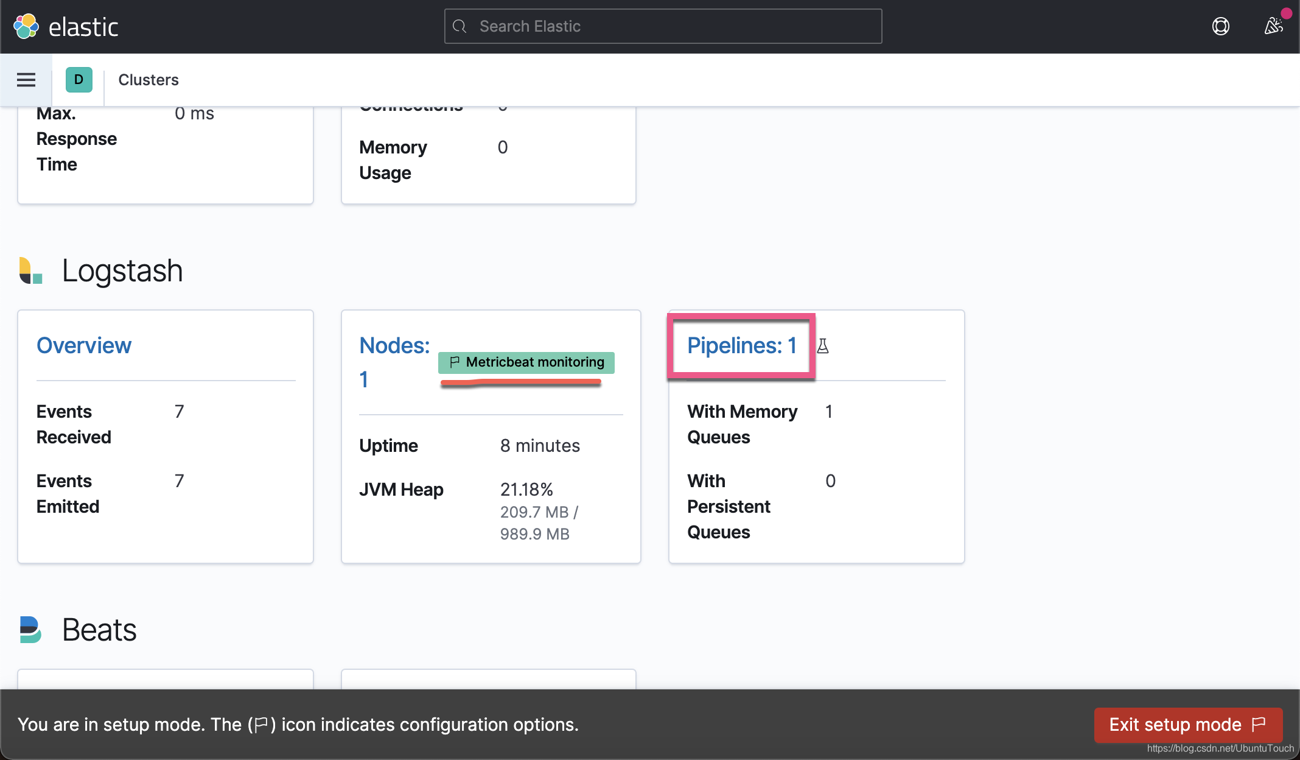
Task: Select the With Persistent Queues label
Action: [x=729, y=507]
